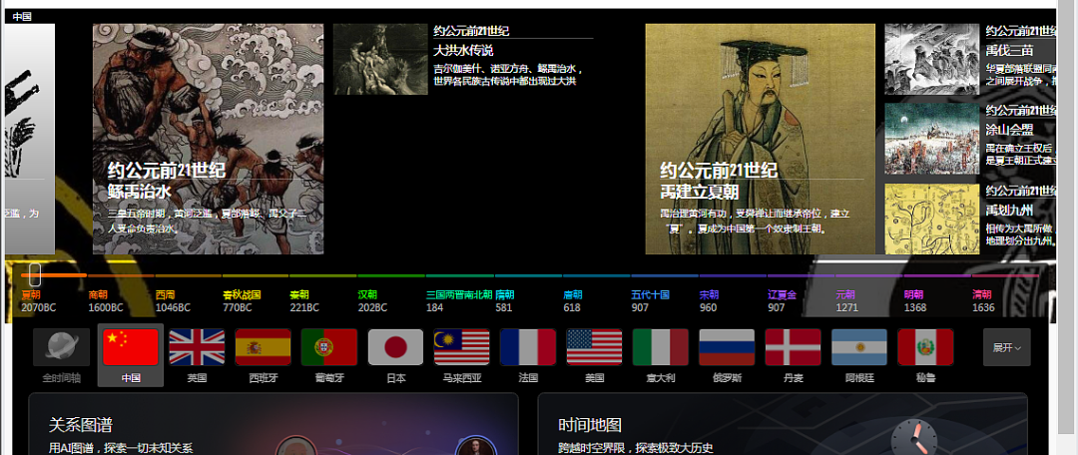Open the 关系图谱 card
Screen dimensions: 1078x455
pyautogui.click(x=272, y=424)
